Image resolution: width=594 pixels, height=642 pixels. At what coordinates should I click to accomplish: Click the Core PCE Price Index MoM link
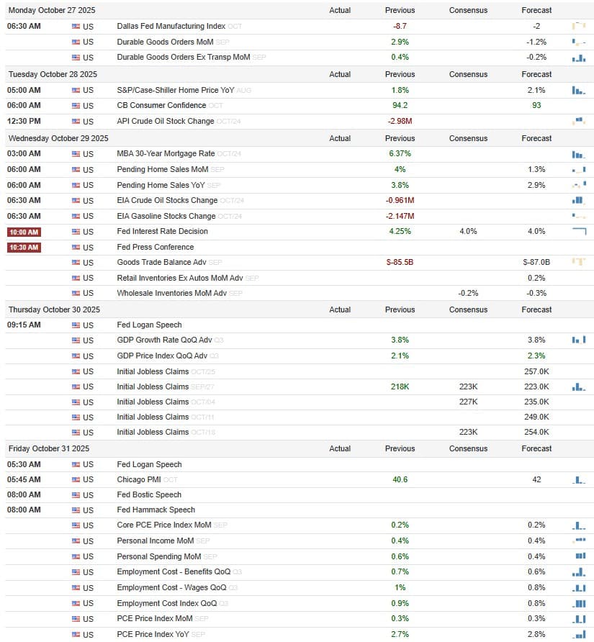(164, 525)
